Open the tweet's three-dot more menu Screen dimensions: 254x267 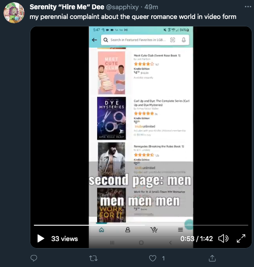pos(248,7)
